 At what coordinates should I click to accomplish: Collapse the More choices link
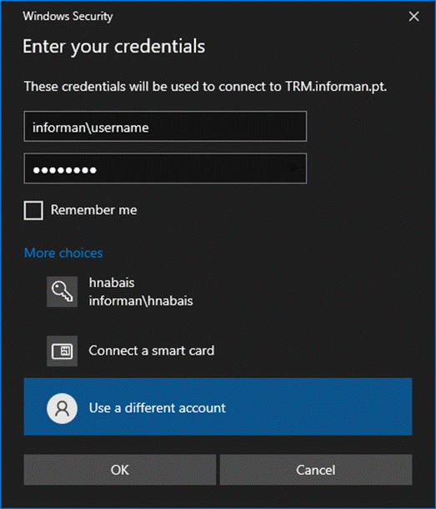63,253
